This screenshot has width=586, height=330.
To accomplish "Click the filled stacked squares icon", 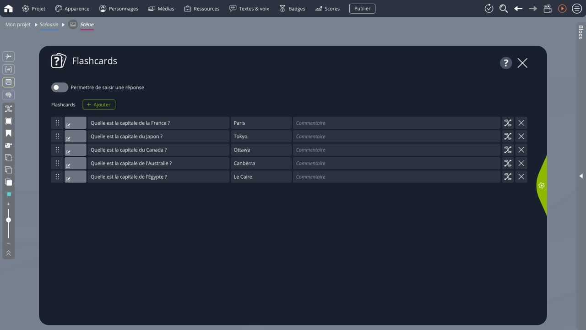I will pos(8,182).
